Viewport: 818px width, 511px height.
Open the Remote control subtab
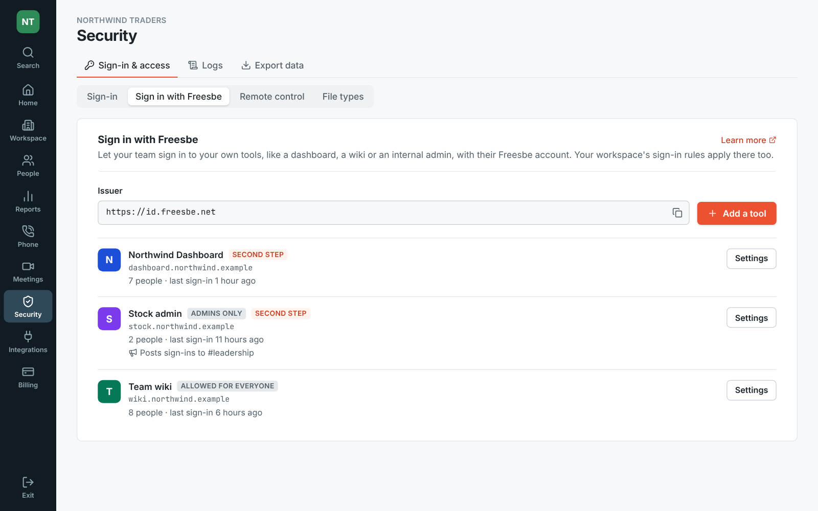pos(272,97)
